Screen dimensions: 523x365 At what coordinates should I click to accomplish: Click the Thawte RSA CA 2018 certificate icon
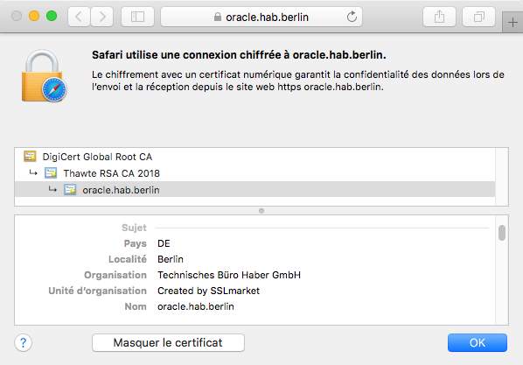click(x=51, y=172)
